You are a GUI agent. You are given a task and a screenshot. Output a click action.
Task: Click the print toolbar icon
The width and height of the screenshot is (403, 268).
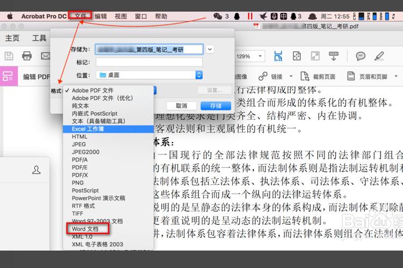[27, 56]
